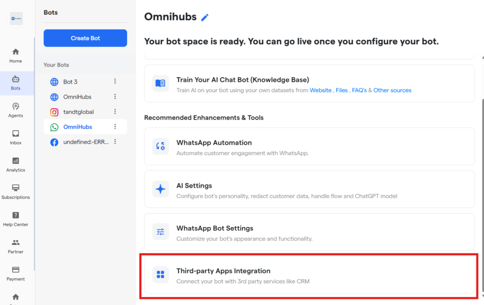Image resolution: width=484 pixels, height=305 pixels.
Task: Open the Analytics sidebar icon
Action: 16,164
